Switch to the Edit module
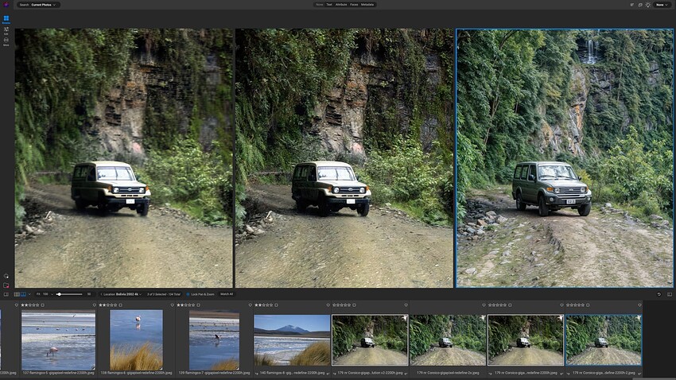This screenshot has width=676, height=380. coord(6,30)
